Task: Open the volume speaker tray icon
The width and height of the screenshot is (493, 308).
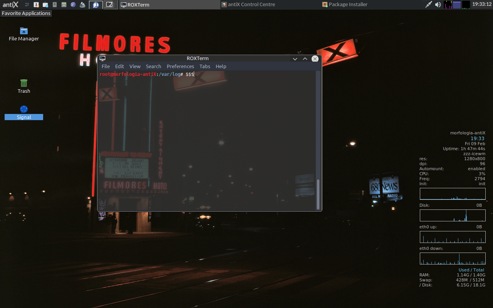Action: tap(438, 5)
